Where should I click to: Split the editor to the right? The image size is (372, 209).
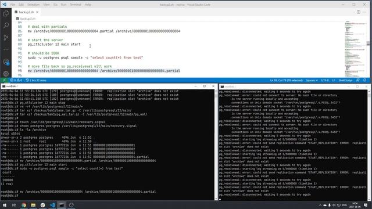tap(358, 12)
